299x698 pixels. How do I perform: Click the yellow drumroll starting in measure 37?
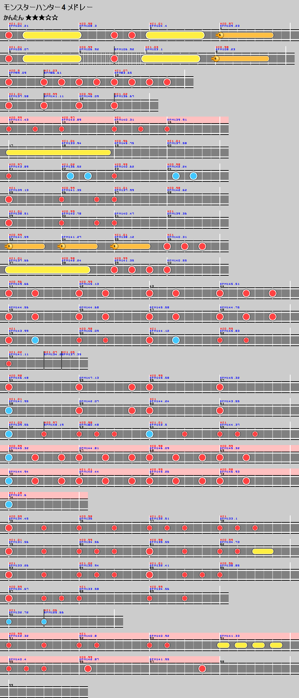click(x=48, y=270)
